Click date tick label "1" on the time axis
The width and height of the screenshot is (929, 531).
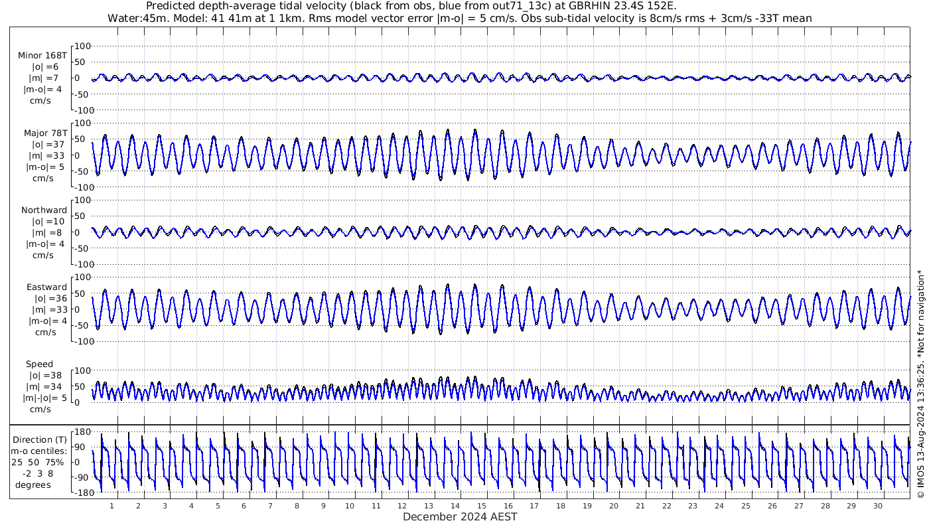[x=111, y=506]
